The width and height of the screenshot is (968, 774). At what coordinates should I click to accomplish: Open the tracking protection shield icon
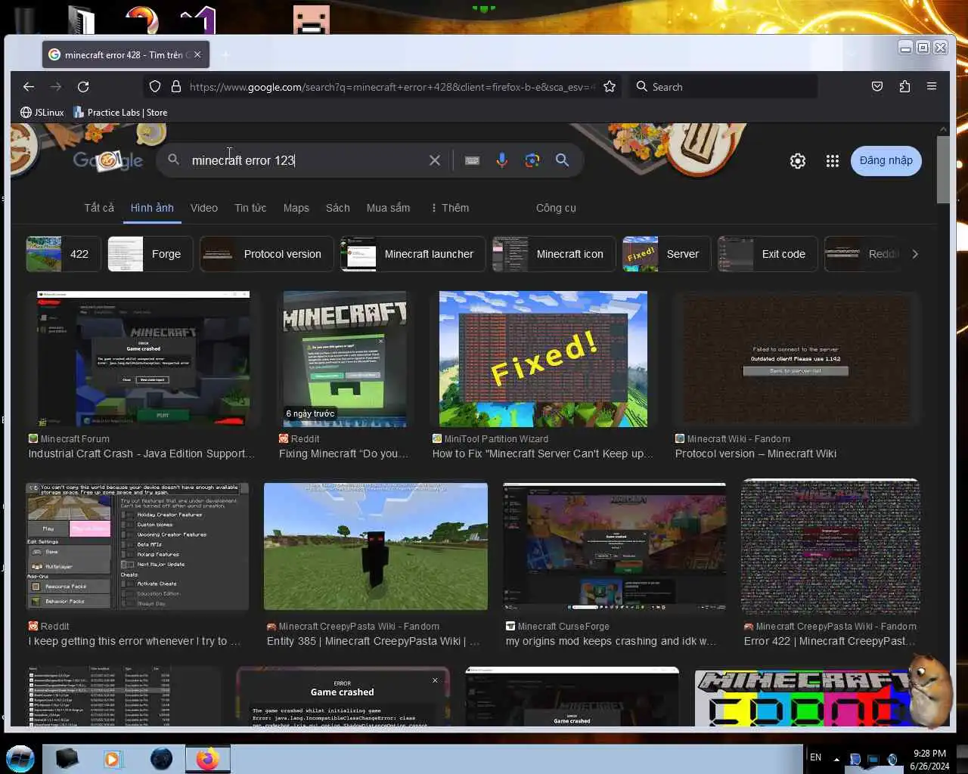[x=155, y=87]
